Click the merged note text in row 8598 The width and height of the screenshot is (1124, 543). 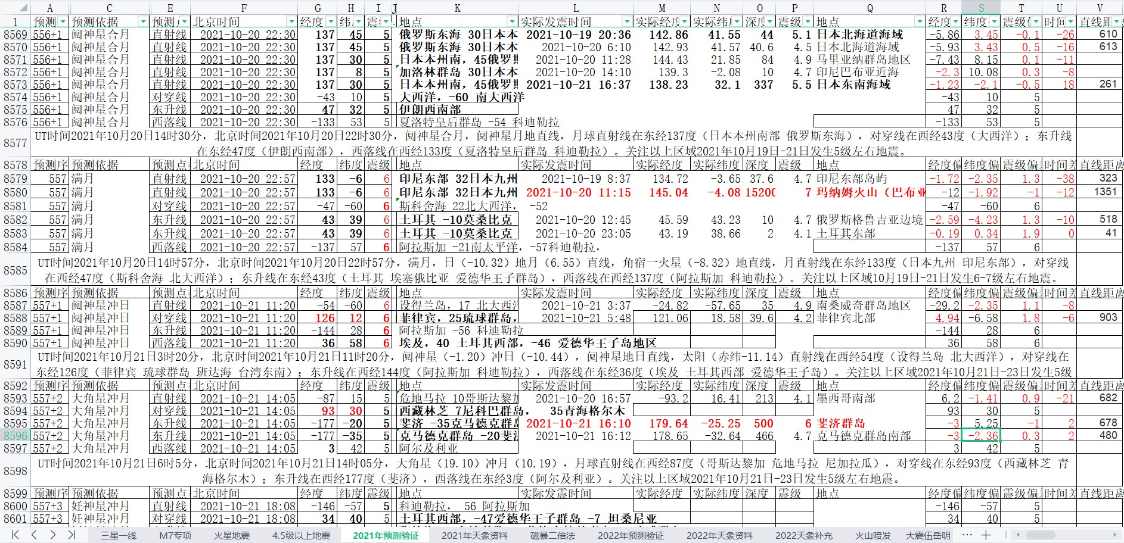click(x=553, y=471)
